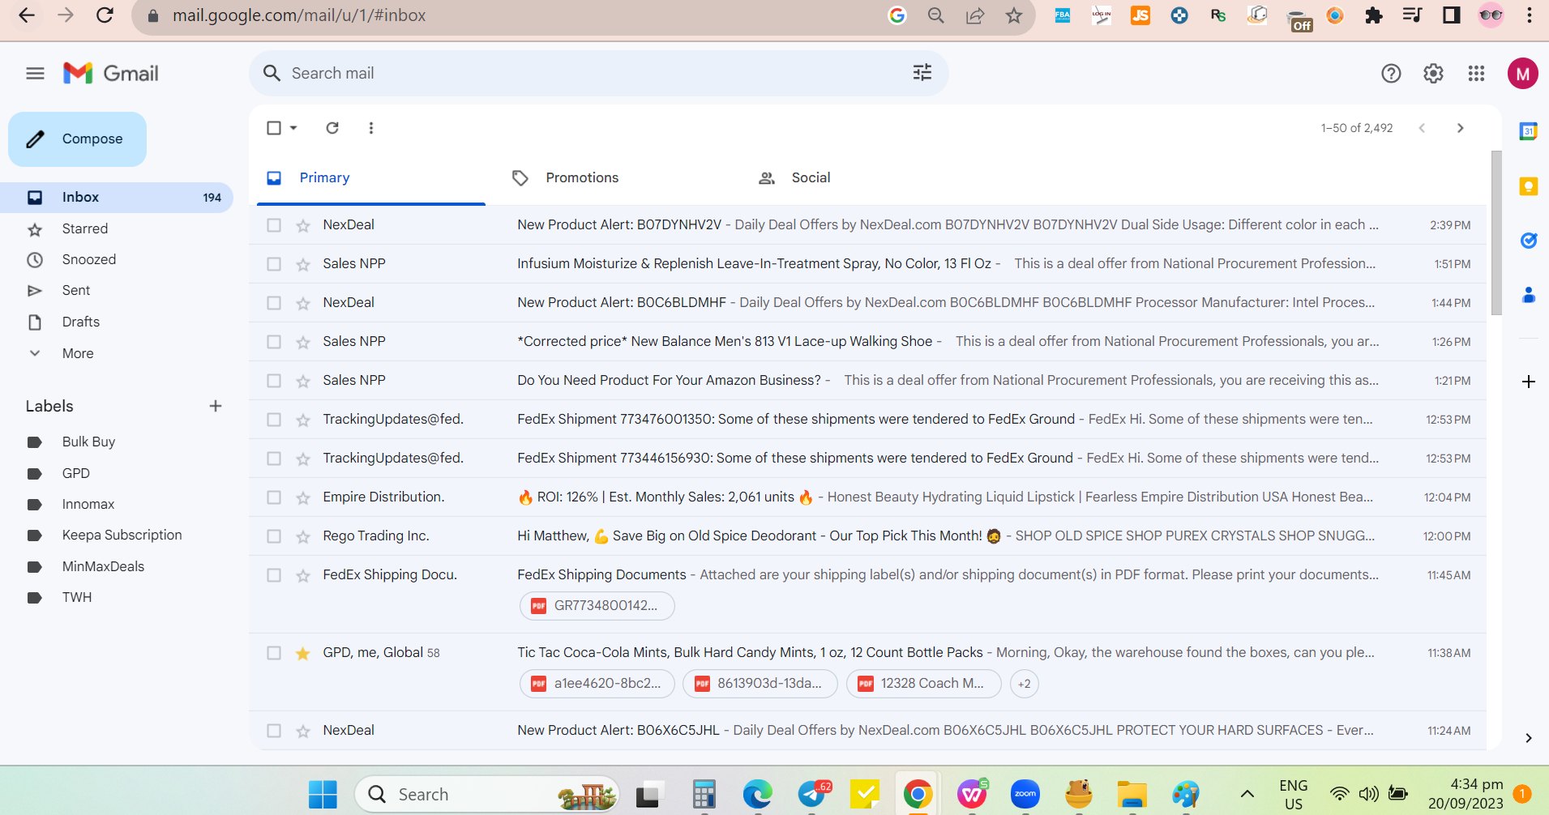This screenshot has height=815, width=1549.
Task: Select the Empire Distribution email checkbox
Action: pos(274,497)
